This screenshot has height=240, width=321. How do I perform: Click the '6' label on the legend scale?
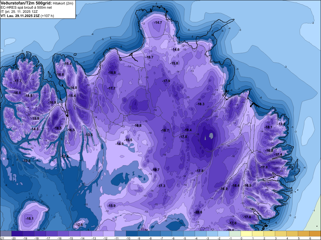pyautogui.click(x=310, y=238)
